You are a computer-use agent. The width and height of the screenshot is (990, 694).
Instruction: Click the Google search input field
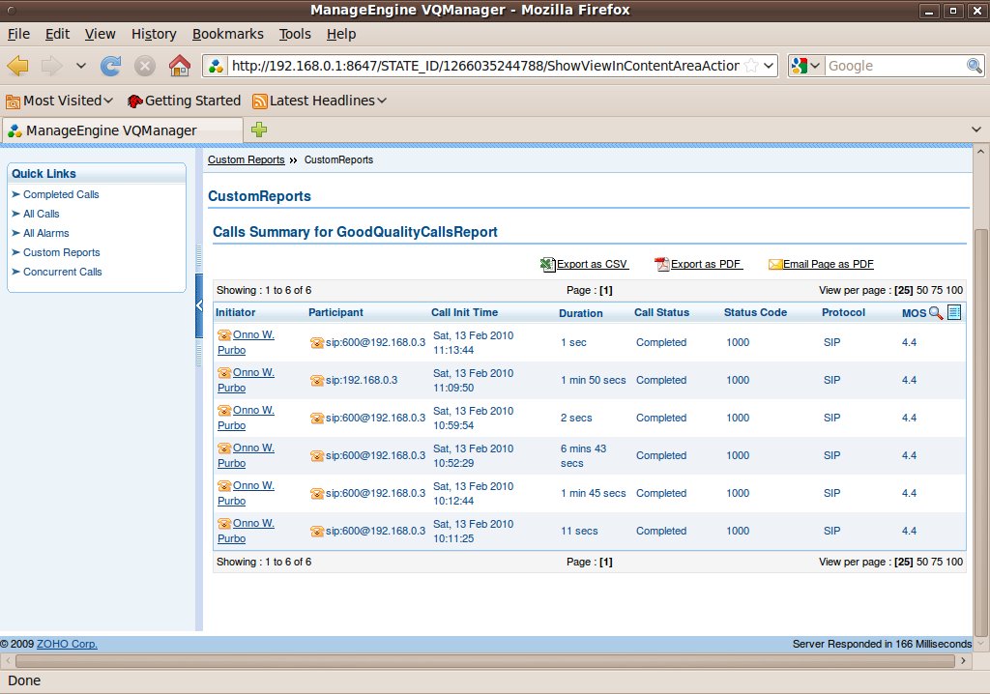click(x=894, y=66)
